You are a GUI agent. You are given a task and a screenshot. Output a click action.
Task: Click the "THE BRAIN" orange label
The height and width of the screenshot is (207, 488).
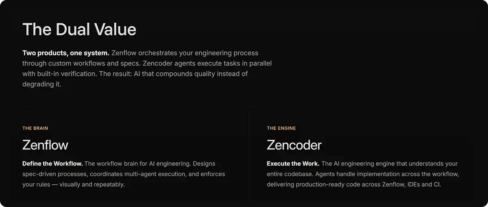(35, 128)
